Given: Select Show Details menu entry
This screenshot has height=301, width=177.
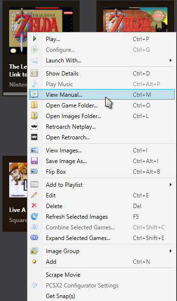Looking at the screenshot, I should tap(102, 74).
